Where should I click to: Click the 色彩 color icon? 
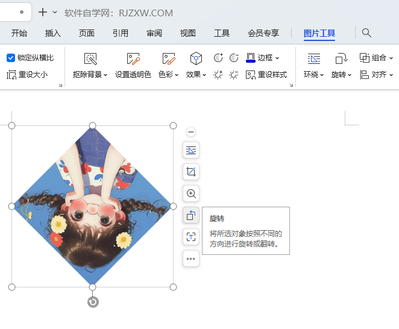click(x=168, y=59)
